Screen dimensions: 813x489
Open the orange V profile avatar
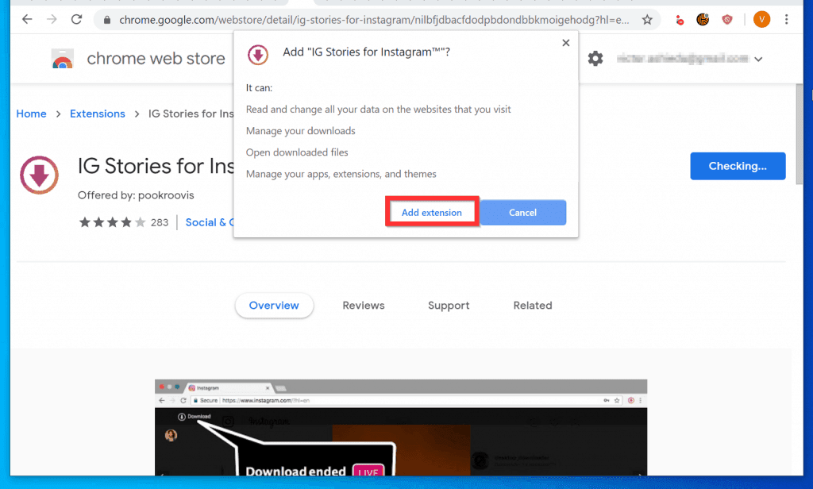coord(761,20)
